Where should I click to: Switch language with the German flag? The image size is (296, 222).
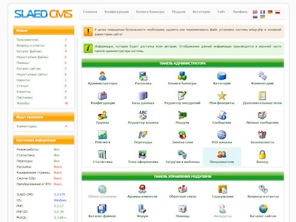click(270, 12)
